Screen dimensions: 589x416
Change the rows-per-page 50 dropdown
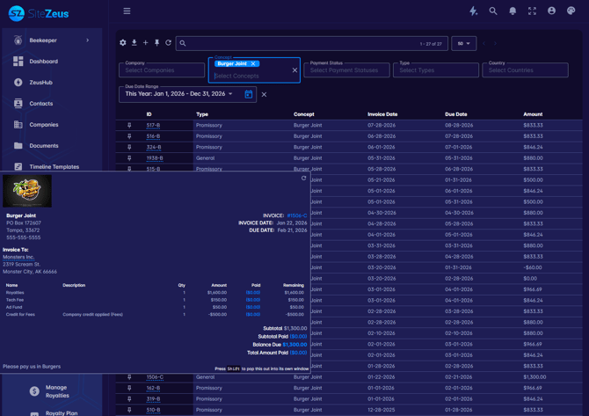[464, 43]
